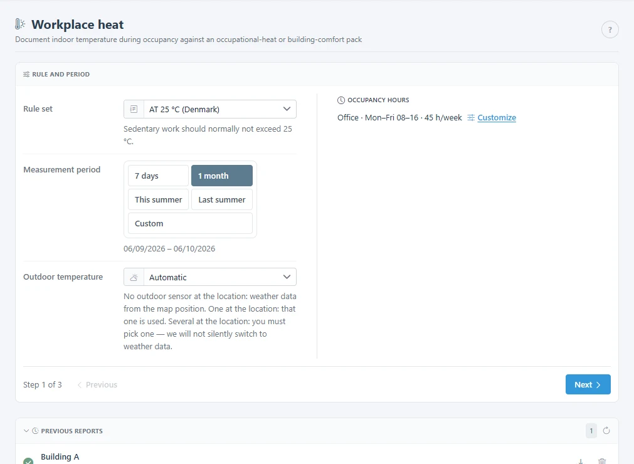
Task: Open the Customize occupancy hours link
Action: point(497,118)
